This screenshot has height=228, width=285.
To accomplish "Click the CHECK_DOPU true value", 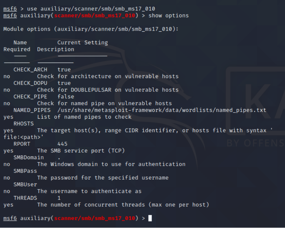I will click(64, 83).
